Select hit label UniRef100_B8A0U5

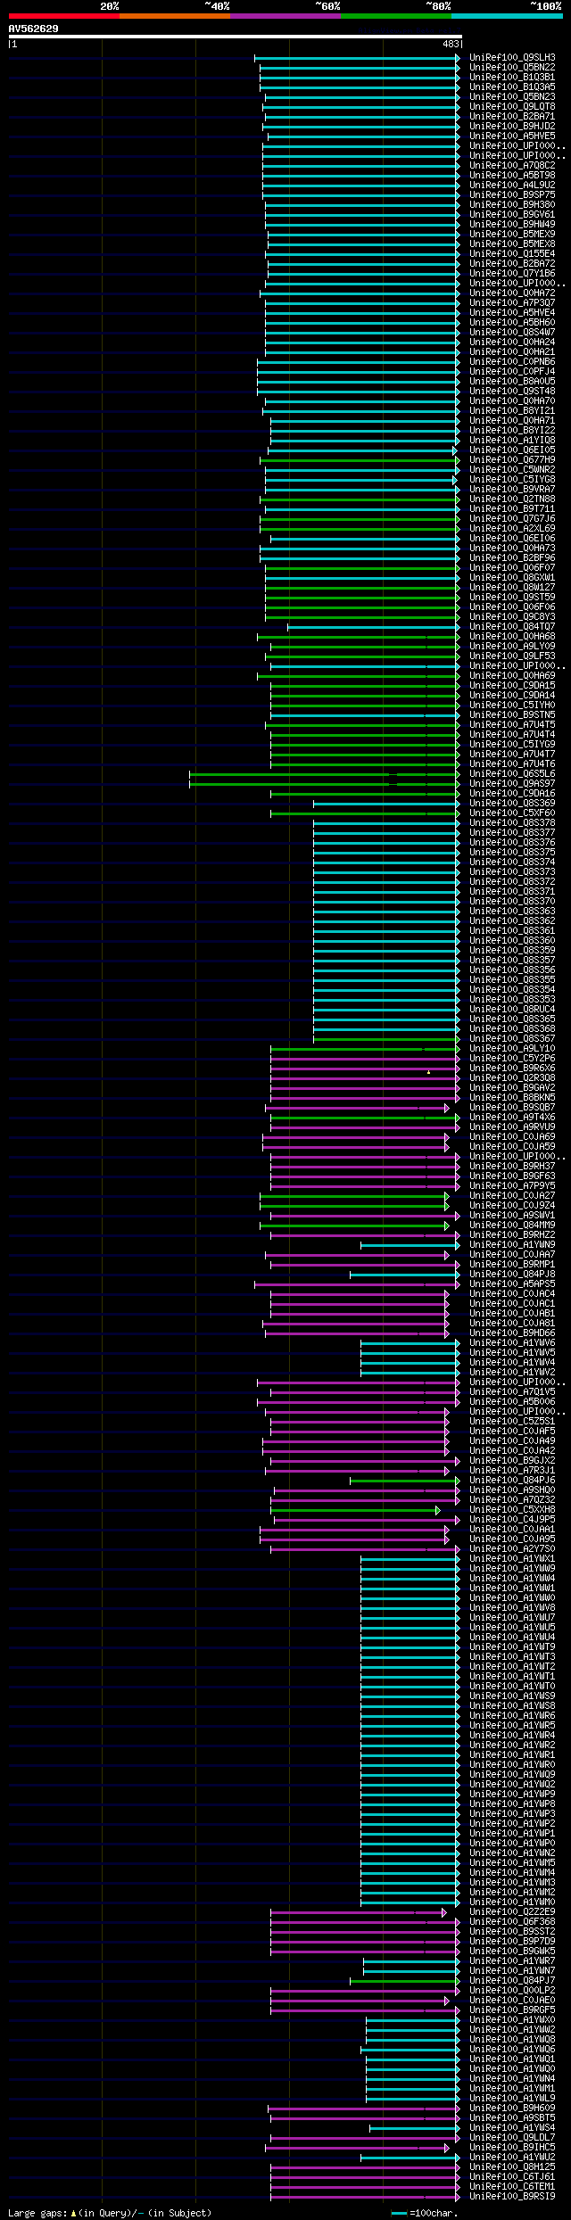click(512, 382)
